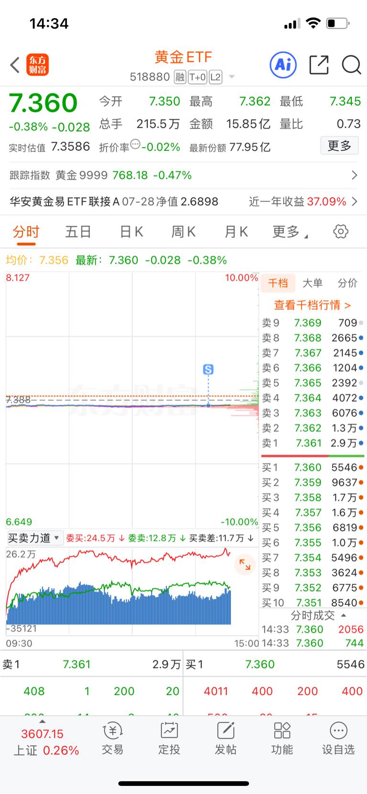
Task: Switch to 五日 chart tab
Action: pos(78,232)
